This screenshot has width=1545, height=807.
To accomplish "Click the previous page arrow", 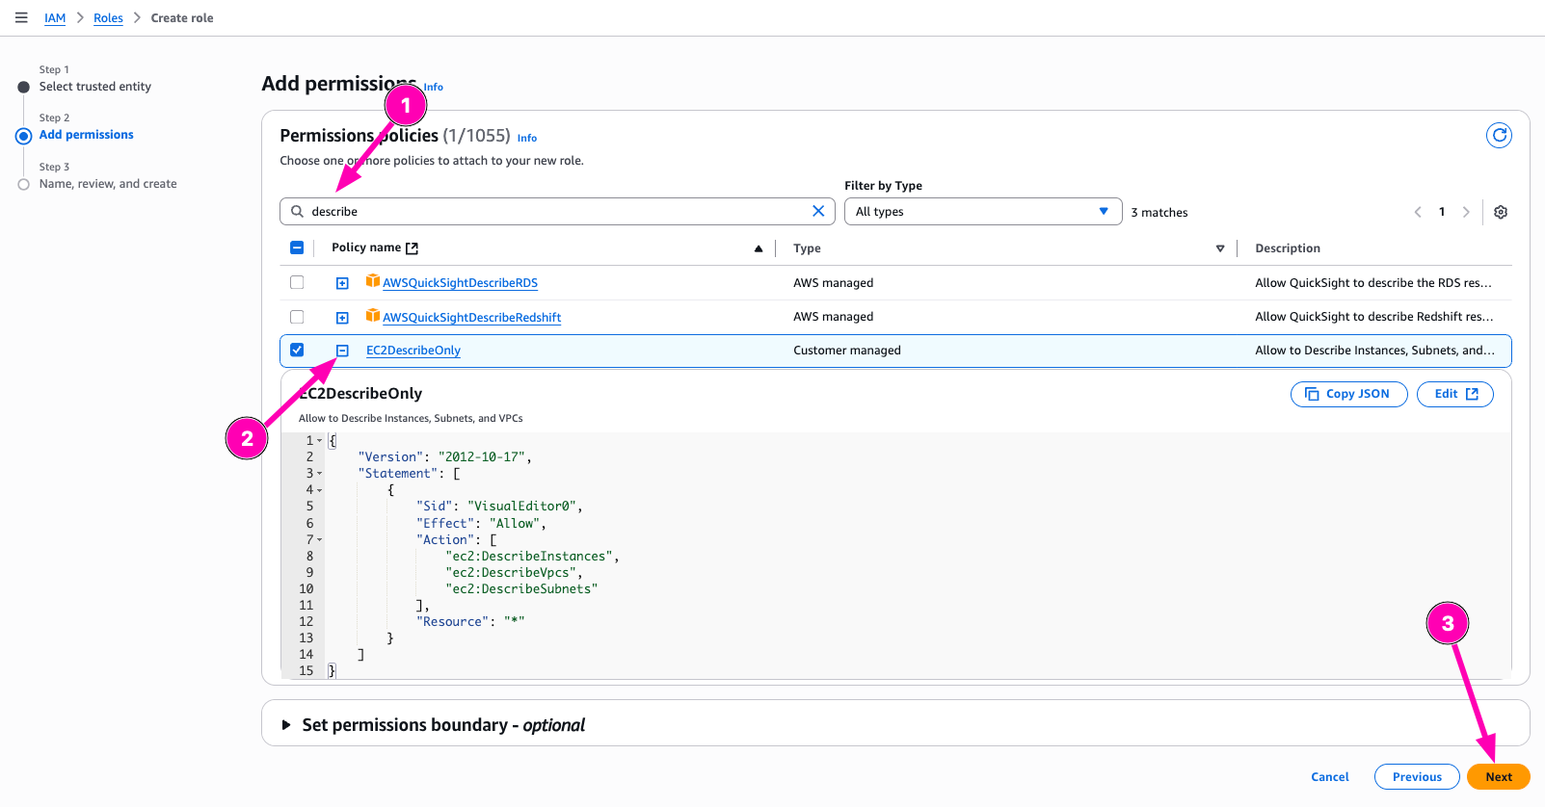I will (1418, 213).
